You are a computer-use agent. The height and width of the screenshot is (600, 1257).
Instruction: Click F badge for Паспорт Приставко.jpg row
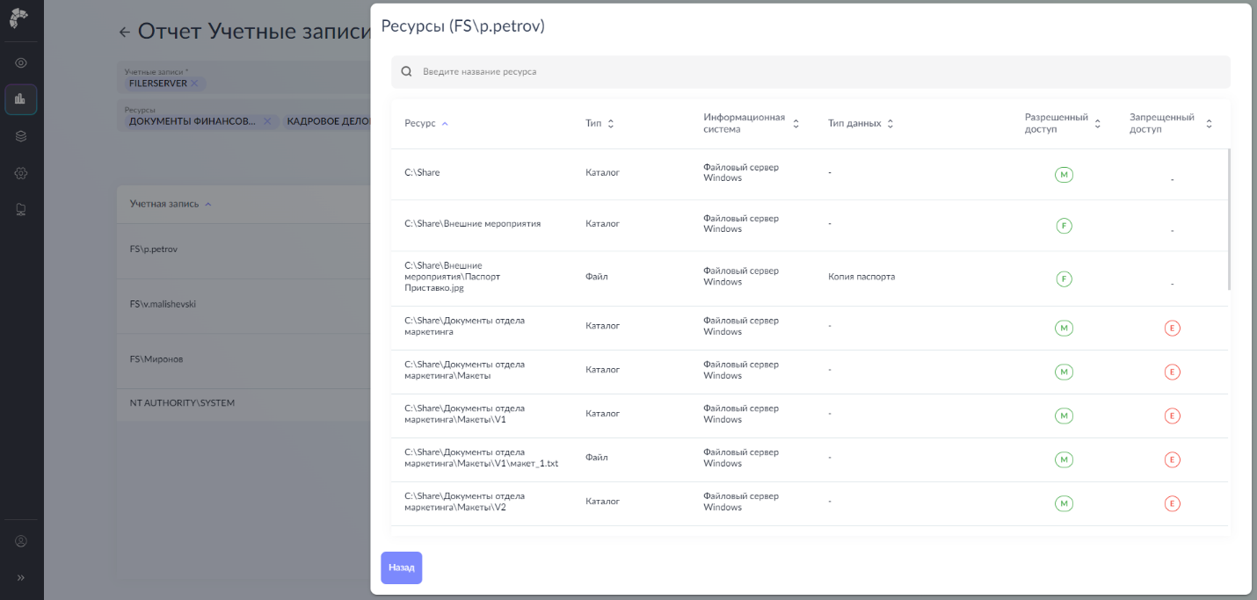coord(1064,279)
